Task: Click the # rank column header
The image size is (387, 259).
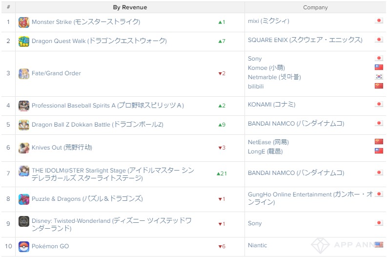Action: (8, 7)
